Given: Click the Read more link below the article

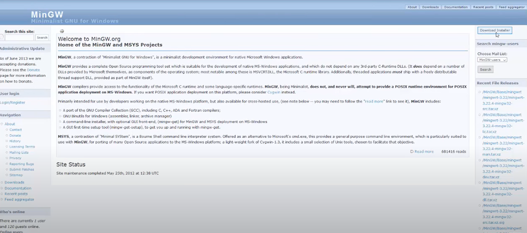Looking at the screenshot, I should (x=424, y=151).
